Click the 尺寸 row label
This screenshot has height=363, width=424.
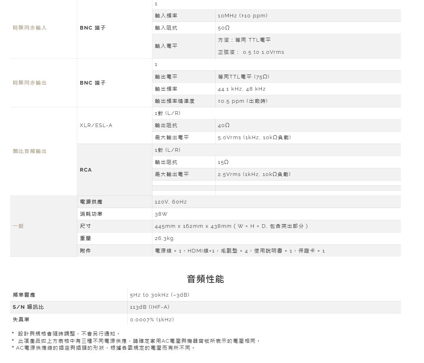86,226
